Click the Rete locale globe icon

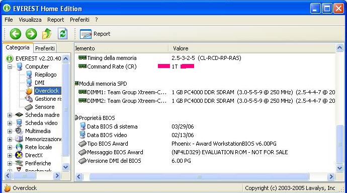[x=19, y=147]
